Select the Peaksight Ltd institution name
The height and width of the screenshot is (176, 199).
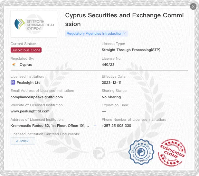[x=29, y=83]
